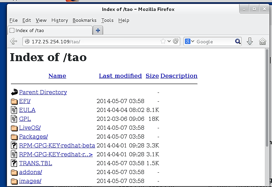The height and width of the screenshot is (187, 272).
Task: Open the Help menu
Action: click(124, 20)
